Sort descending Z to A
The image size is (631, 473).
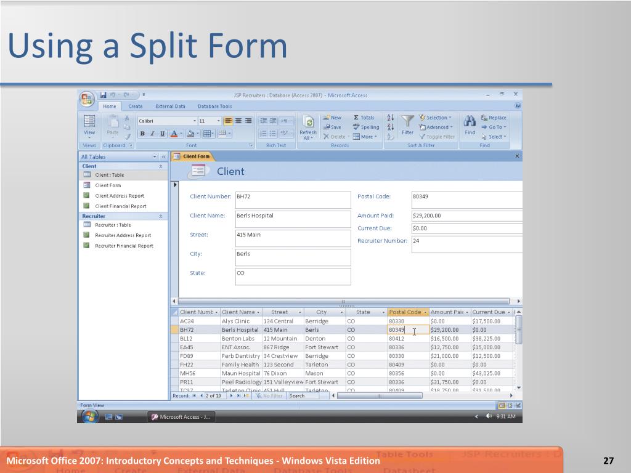pyautogui.click(x=390, y=127)
